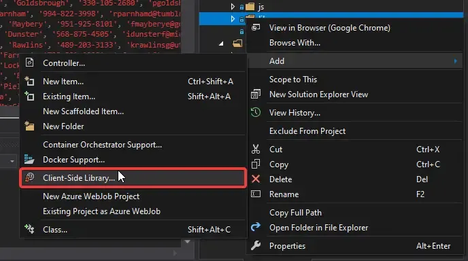This screenshot has height=261, width=468.
Task: Click the open folder icon in tree
Action: (x=237, y=43)
